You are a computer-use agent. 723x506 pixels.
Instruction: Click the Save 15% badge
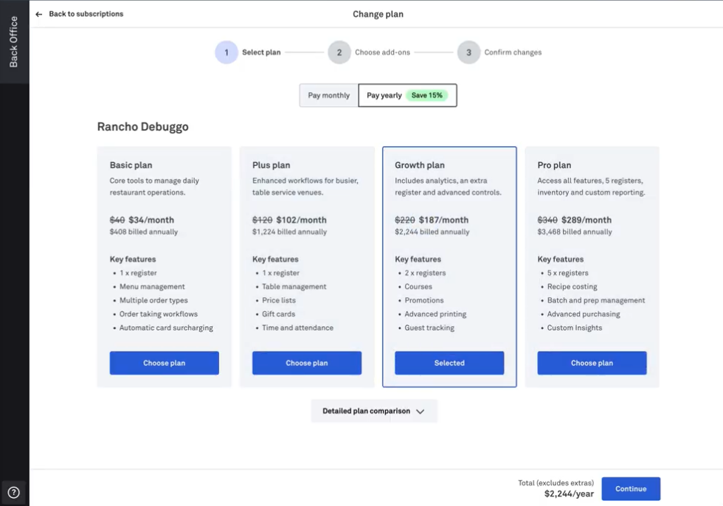[x=427, y=95]
